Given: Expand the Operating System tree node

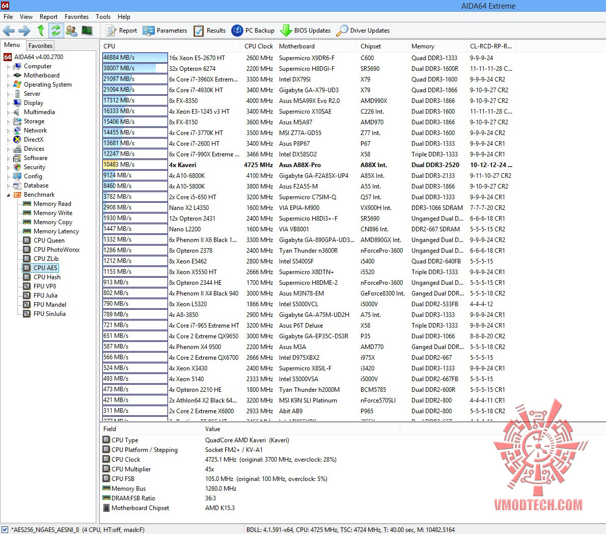Looking at the screenshot, I should click(8, 85).
